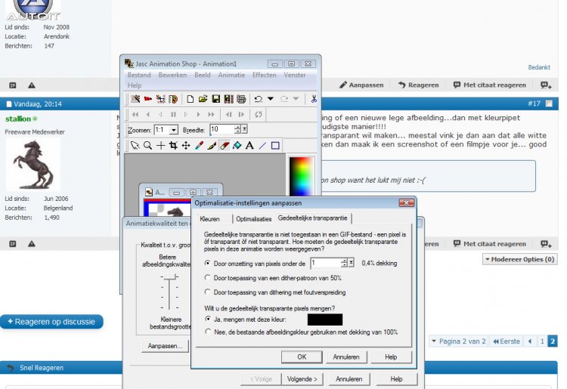Select the Registration Mark crosshair tool

(160, 146)
